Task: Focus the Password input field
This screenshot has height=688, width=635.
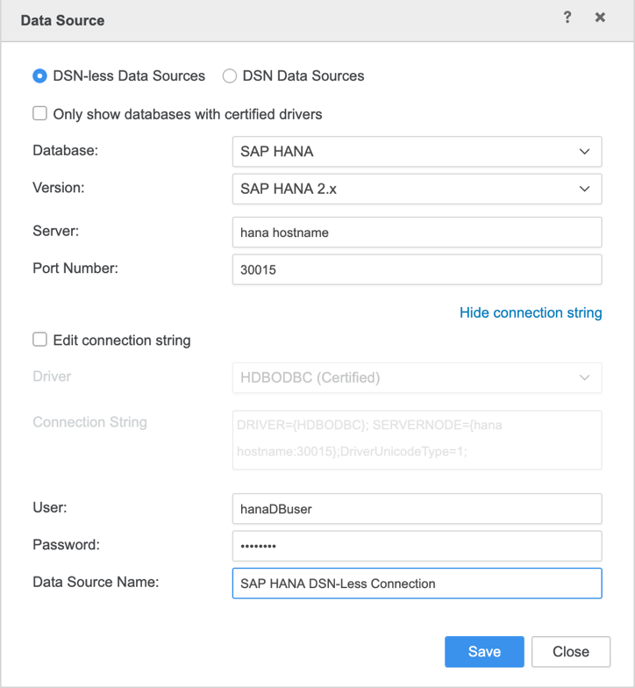Action: (x=417, y=546)
